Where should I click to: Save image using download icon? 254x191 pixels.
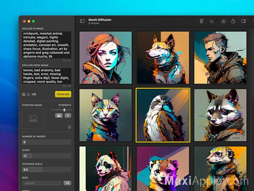[x=224, y=21]
